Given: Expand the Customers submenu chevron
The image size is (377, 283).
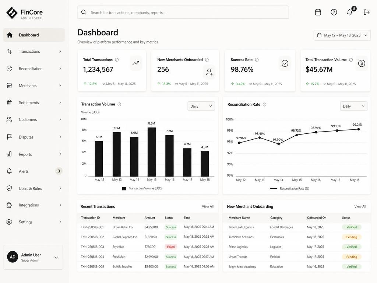Looking at the screenshot, I should pos(60,119).
